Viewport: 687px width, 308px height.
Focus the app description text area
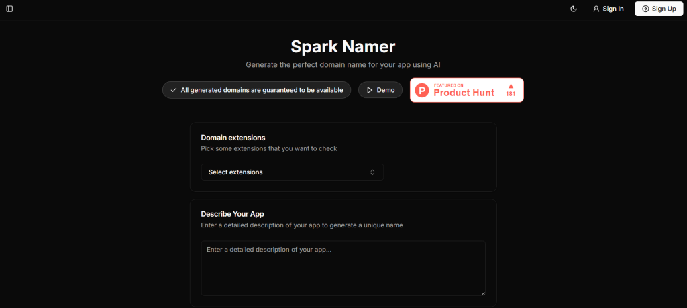(x=343, y=268)
